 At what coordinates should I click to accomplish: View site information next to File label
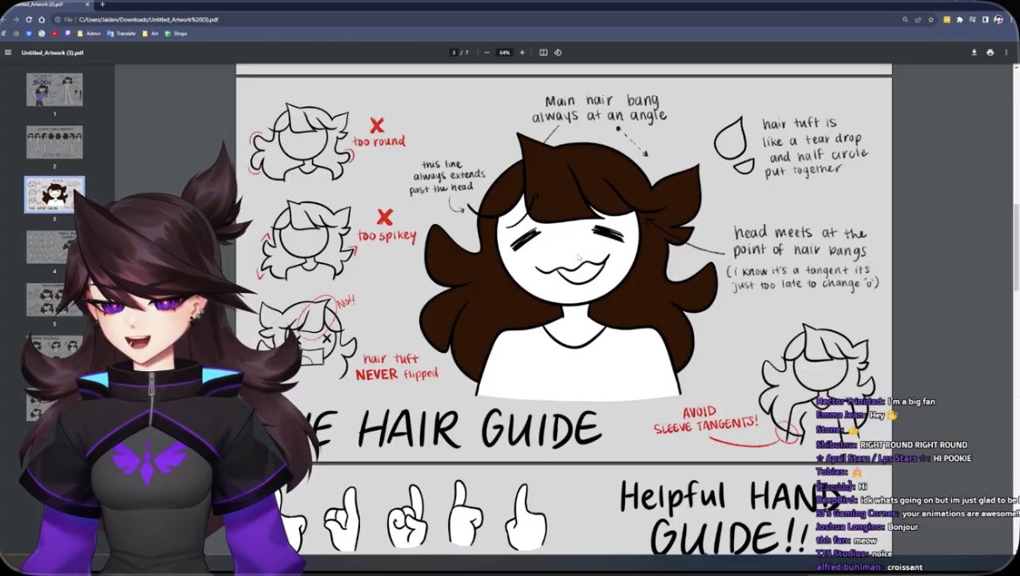pyautogui.click(x=58, y=19)
